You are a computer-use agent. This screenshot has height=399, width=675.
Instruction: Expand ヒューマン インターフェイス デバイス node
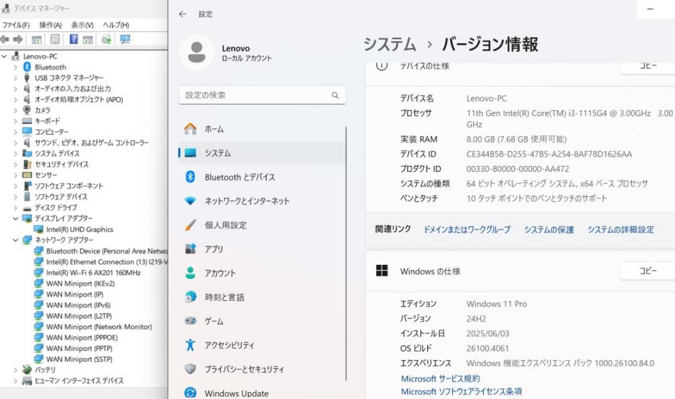[16, 381]
